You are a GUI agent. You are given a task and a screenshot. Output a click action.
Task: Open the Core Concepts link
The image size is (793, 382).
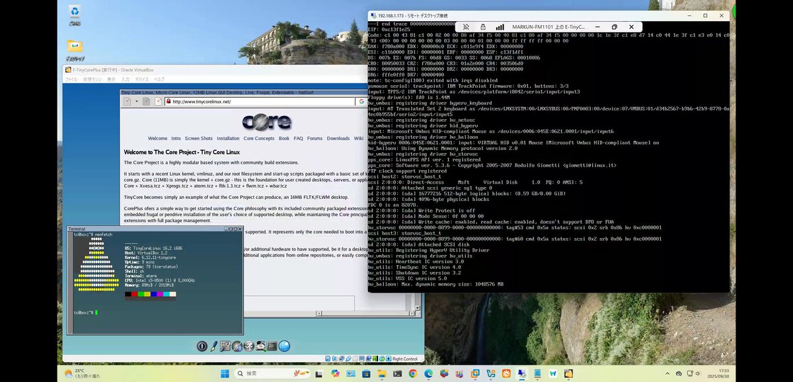259,138
